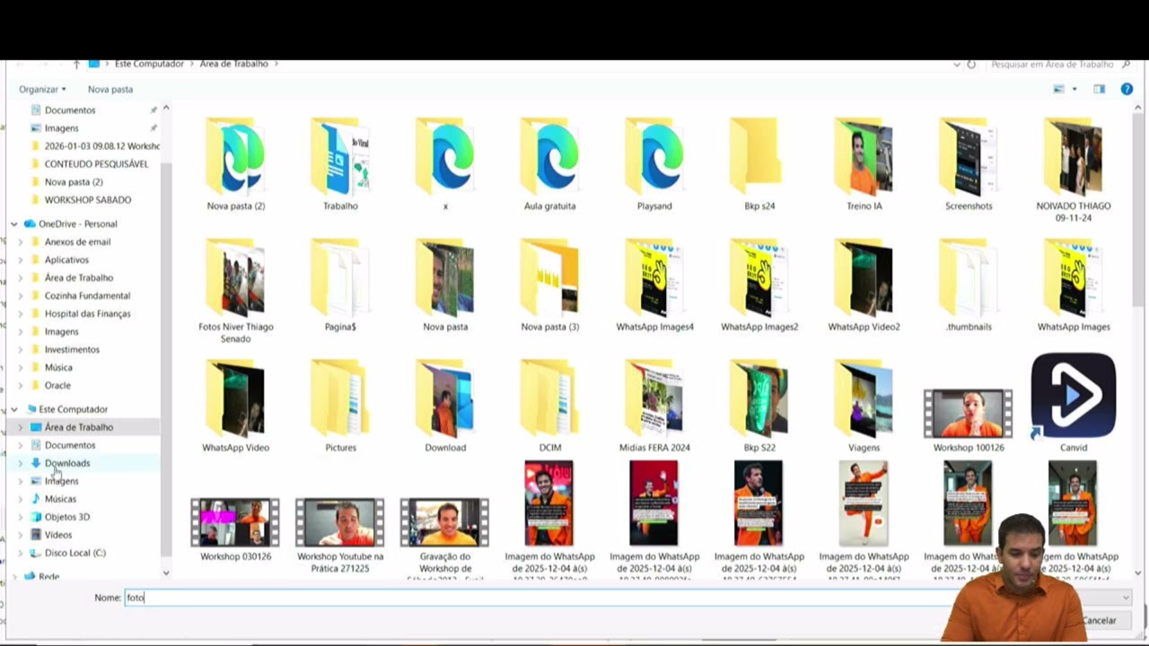Open the Treino IA folder
This screenshot has width=1149, height=646.
(864, 163)
